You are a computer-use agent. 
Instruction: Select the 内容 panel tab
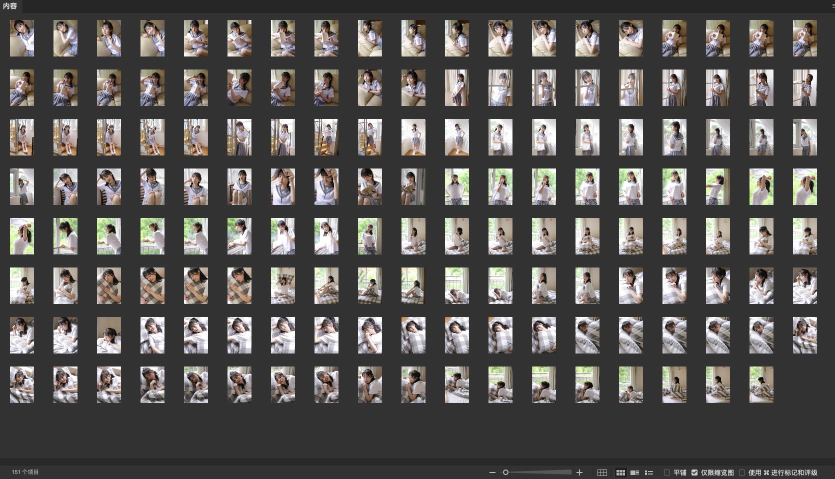(10, 6)
